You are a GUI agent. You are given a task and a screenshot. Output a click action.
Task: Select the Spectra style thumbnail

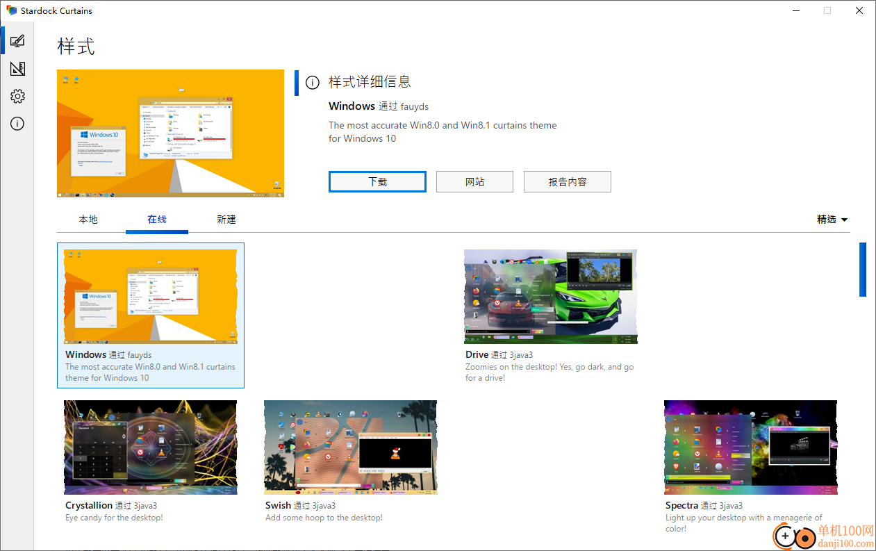point(750,447)
